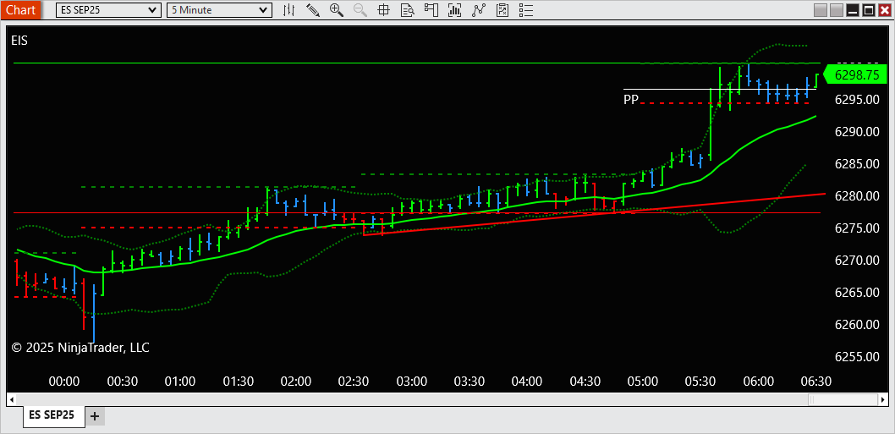Click the 6255.00 price axis label
This screenshot has width=895, height=434.
pos(857,356)
